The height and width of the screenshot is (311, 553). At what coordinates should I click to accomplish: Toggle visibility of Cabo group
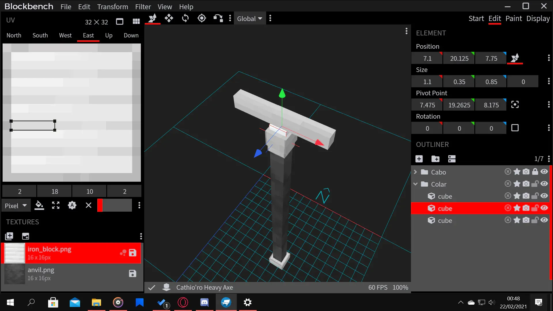(544, 172)
